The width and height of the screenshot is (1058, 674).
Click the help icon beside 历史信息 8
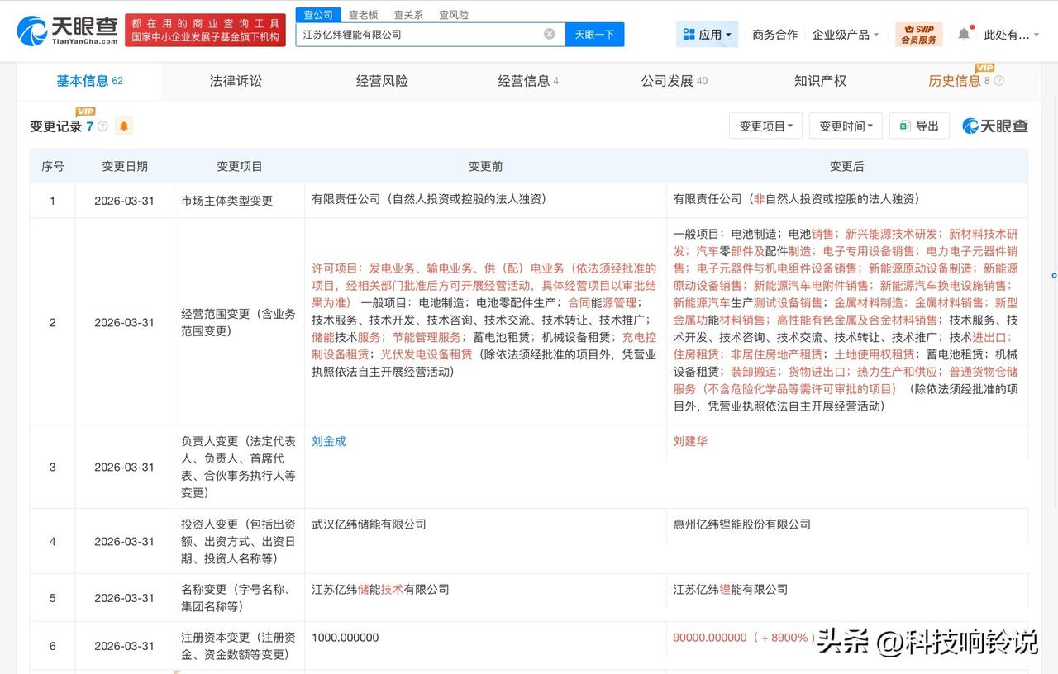coord(999,81)
